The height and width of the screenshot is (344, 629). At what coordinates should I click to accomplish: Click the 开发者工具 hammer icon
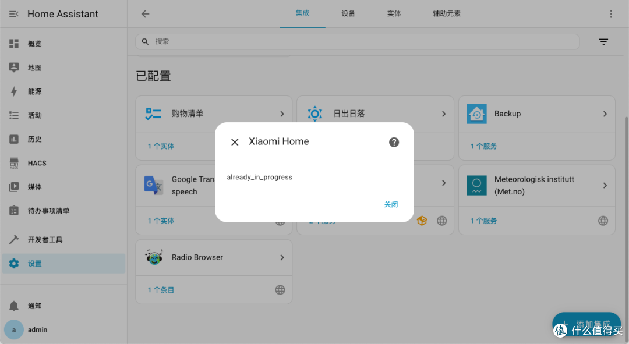tap(14, 239)
